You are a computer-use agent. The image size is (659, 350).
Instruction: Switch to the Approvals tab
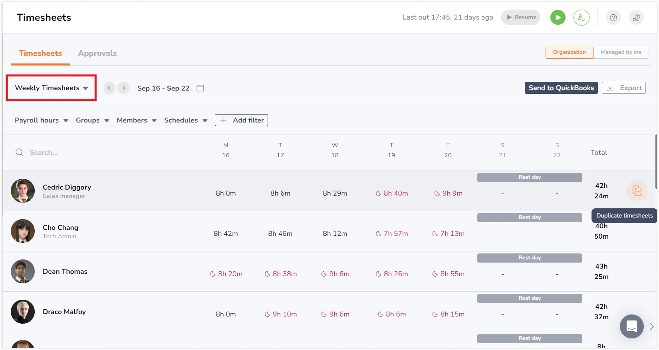coord(97,53)
